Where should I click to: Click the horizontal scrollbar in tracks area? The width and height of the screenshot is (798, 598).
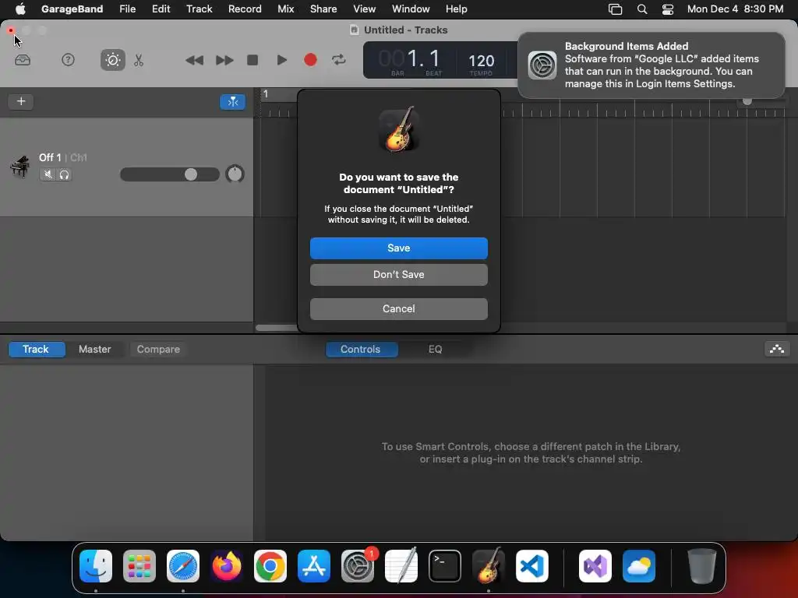click(x=277, y=328)
